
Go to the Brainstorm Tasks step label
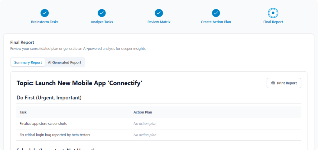click(45, 22)
